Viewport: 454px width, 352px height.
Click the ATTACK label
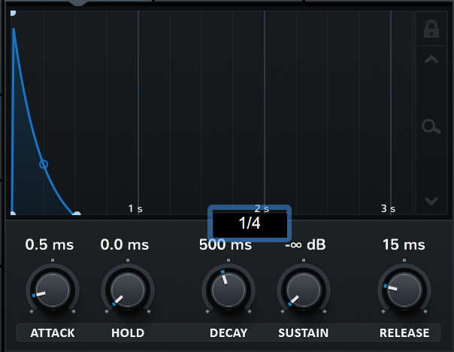(53, 332)
